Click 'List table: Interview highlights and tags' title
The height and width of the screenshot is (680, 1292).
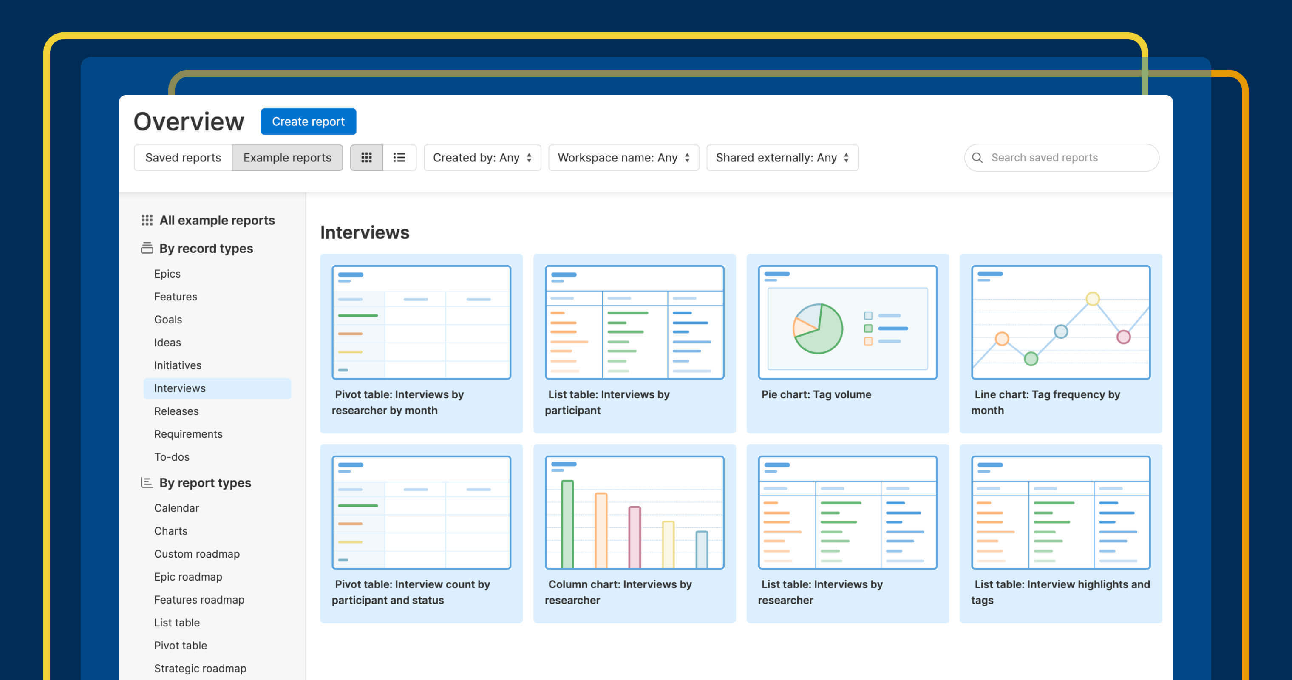pyautogui.click(x=1060, y=592)
